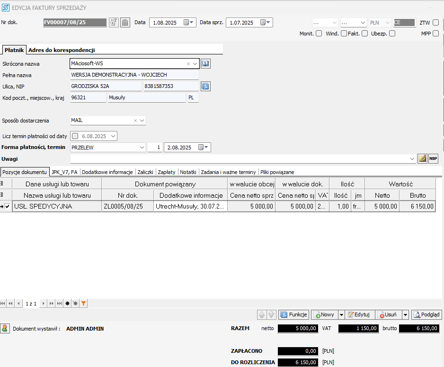Check the Licz termin płatności od daty box
This screenshot has width=444, height=367.
[x=75, y=136]
